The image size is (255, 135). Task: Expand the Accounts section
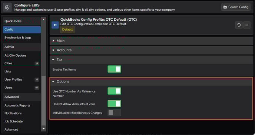click(151, 50)
